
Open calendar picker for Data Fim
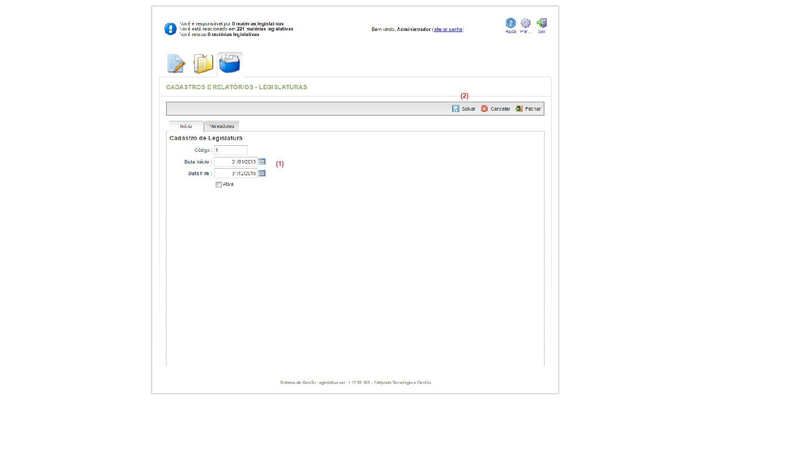pos(262,173)
